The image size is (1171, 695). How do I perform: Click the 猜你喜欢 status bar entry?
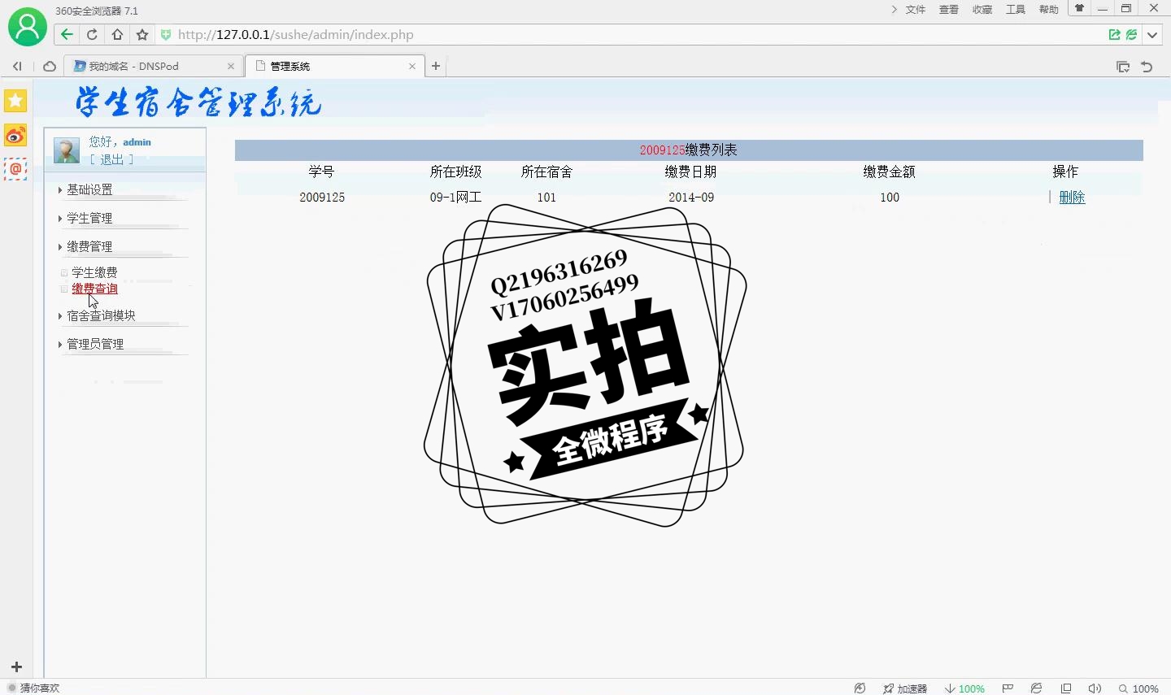coord(33,688)
